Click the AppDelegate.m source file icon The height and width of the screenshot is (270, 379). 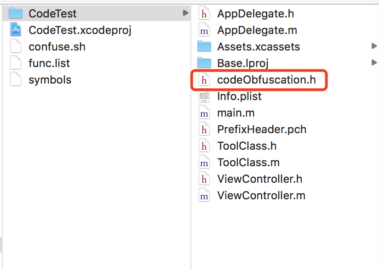point(204,30)
